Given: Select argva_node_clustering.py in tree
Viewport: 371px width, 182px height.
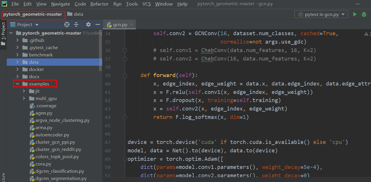Looking at the screenshot, I should [x=63, y=120].
